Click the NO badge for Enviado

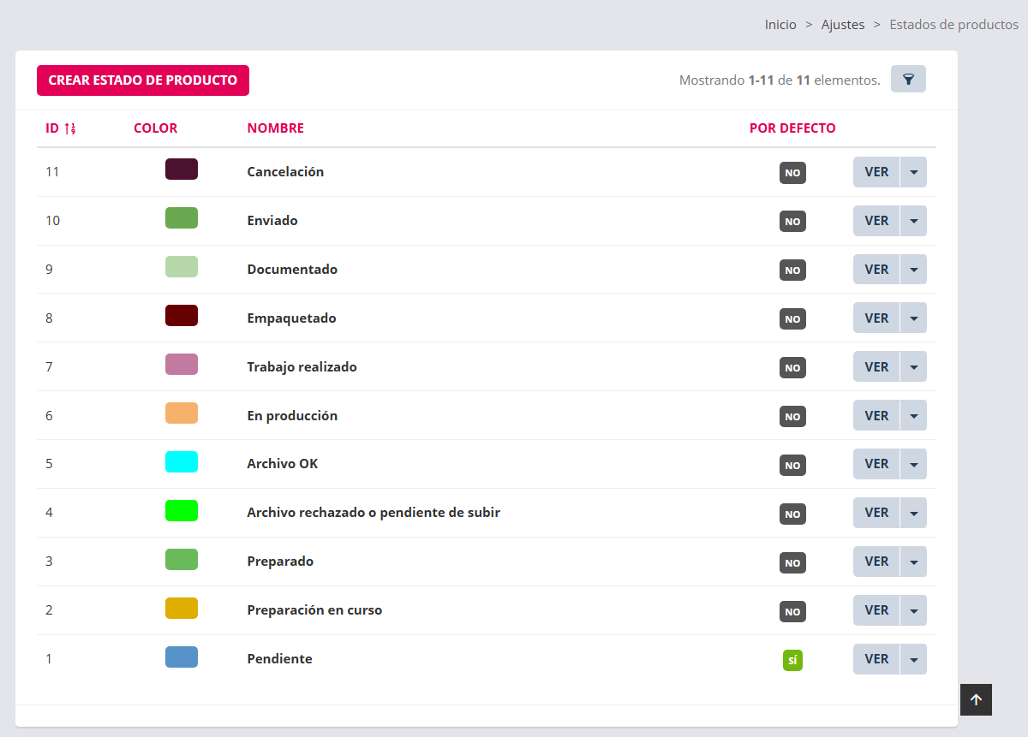[x=792, y=222]
